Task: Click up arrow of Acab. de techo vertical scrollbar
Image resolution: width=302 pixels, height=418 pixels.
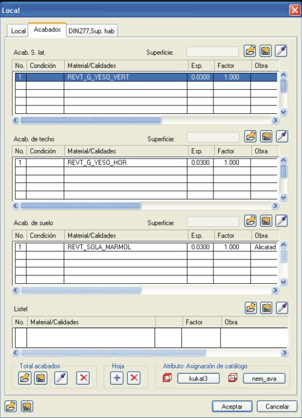Action: coord(283,160)
